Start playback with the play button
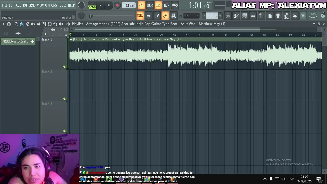 pos(100,5)
